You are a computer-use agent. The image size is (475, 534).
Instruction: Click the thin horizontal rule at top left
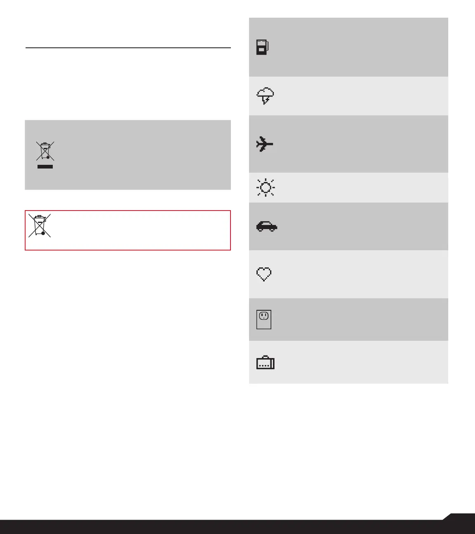coord(128,48)
